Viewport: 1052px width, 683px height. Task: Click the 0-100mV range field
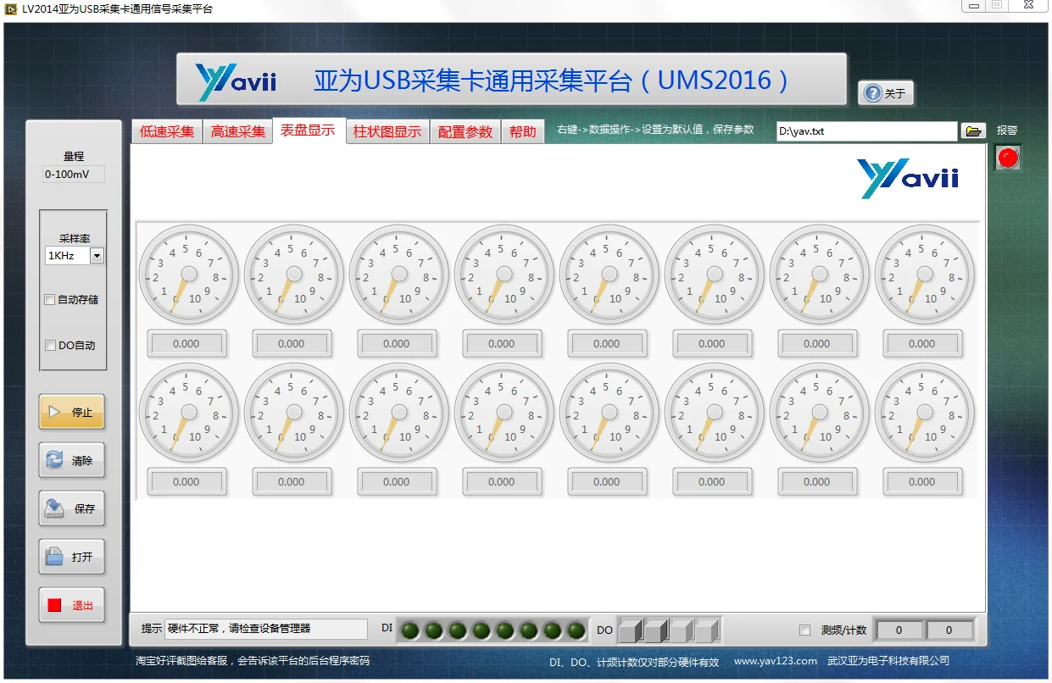[x=74, y=175]
